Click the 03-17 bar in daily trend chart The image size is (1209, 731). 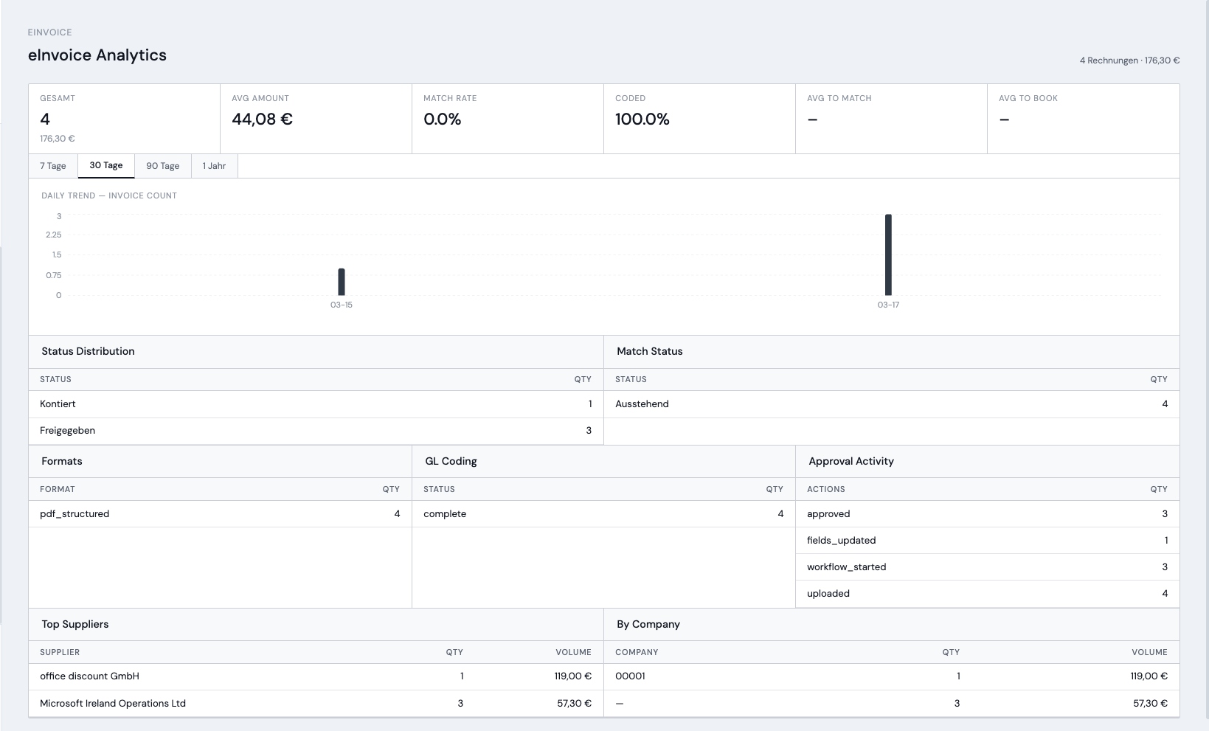click(888, 254)
